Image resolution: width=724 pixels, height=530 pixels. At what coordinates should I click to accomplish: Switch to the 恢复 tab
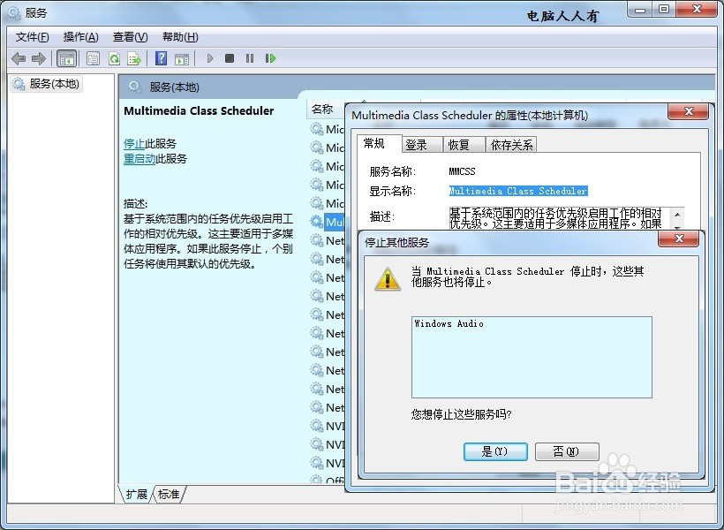pos(464,145)
